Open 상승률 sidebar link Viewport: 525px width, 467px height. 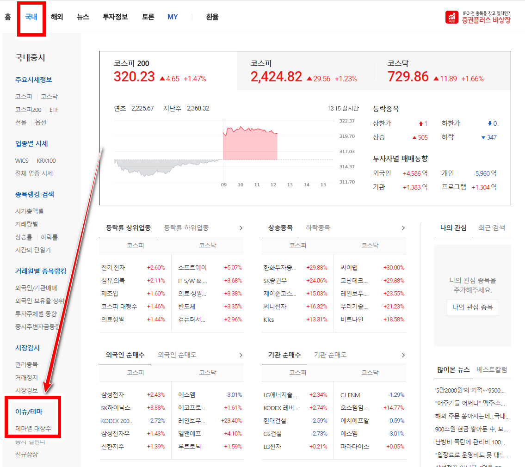pyautogui.click(x=24, y=237)
